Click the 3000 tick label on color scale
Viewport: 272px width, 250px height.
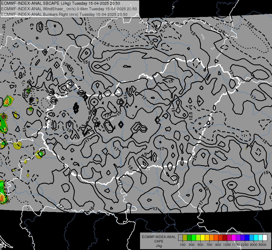(254, 245)
